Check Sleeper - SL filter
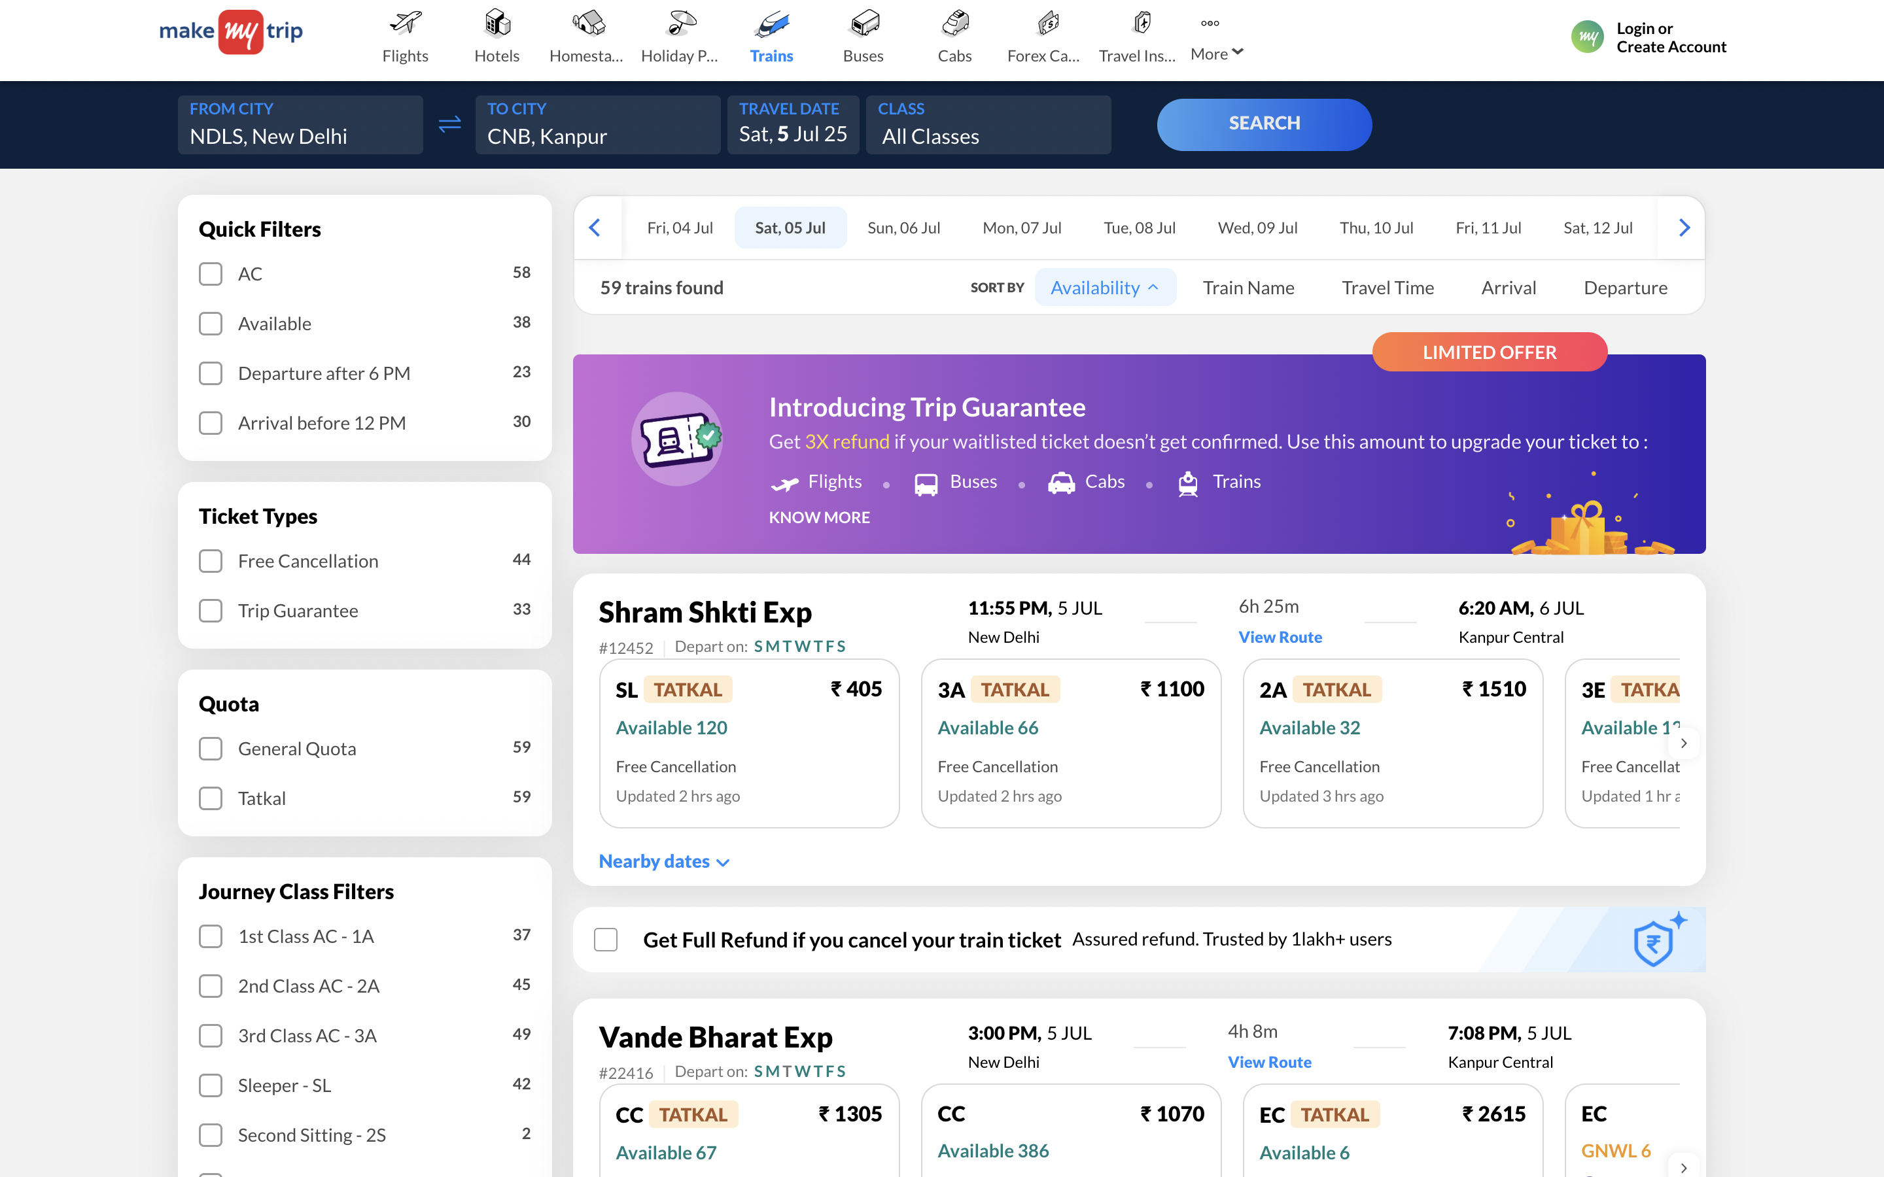 point(210,1086)
